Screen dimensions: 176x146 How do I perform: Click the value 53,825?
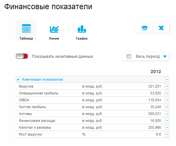155,93
